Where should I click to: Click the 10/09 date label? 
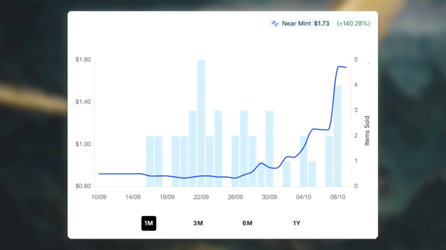pos(99,197)
